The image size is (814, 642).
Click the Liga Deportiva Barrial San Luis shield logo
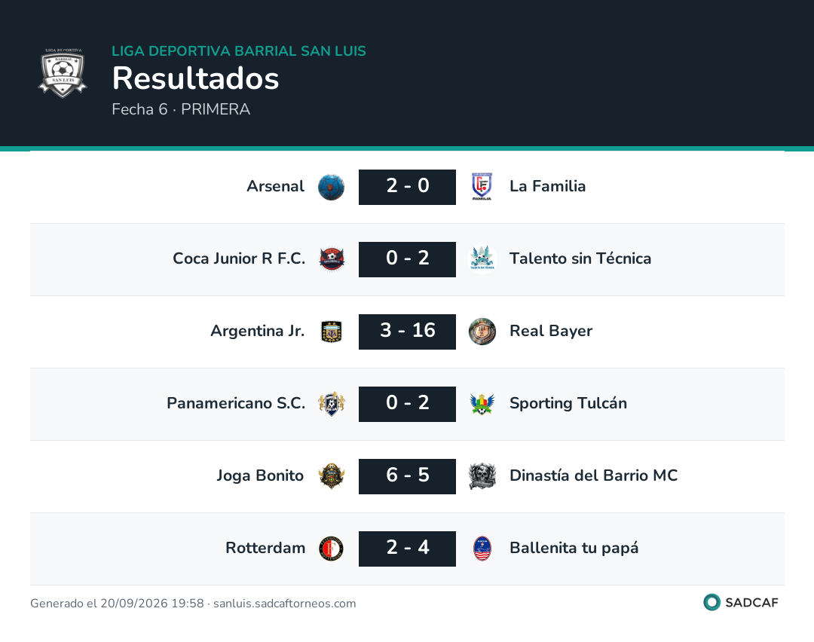(63, 73)
